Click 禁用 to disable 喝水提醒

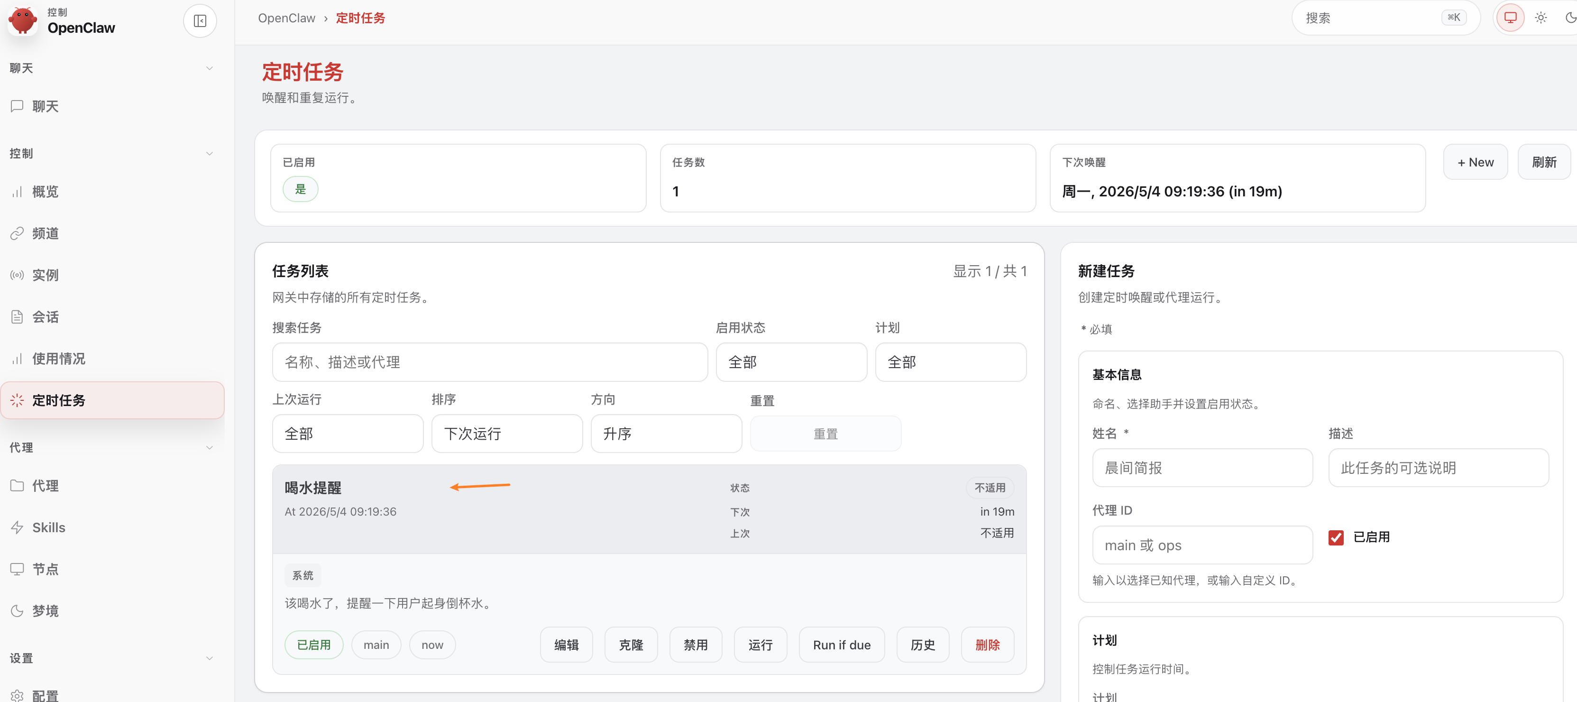[x=696, y=645]
